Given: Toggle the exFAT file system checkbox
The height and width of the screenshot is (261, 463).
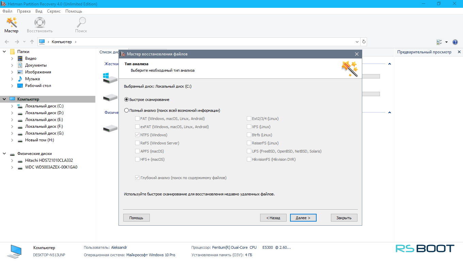Looking at the screenshot, I should (x=137, y=127).
